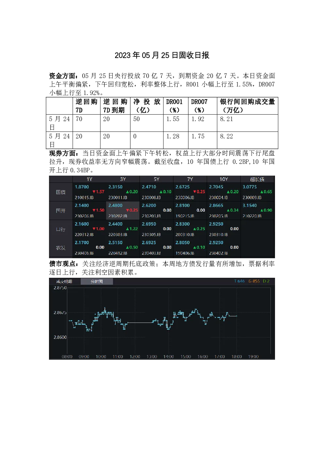Select the 2.8600 y-axis label

[60, 338]
